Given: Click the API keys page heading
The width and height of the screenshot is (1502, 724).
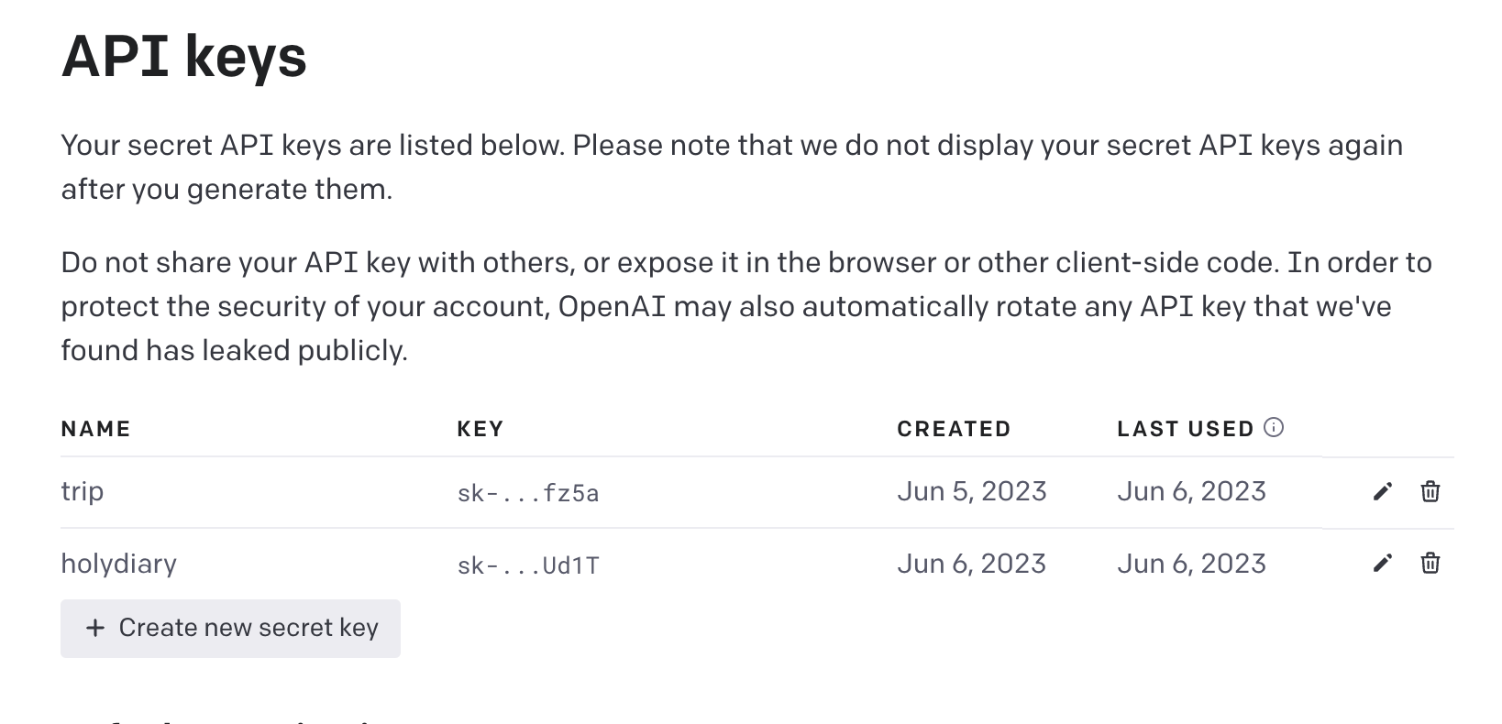Looking at the screenshot, I should point(184,57).
